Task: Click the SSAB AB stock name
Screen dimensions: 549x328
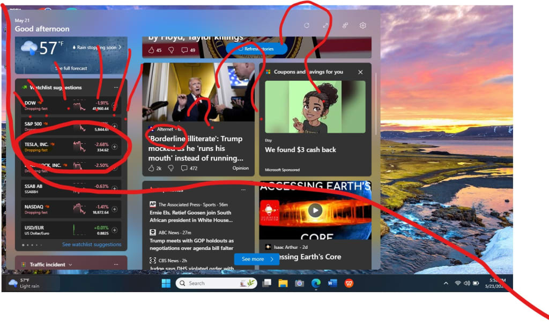Action: point(33,186)
